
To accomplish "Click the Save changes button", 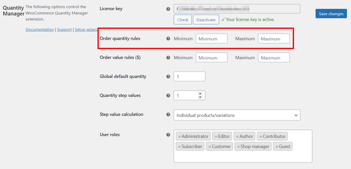I will coord(331,14).
